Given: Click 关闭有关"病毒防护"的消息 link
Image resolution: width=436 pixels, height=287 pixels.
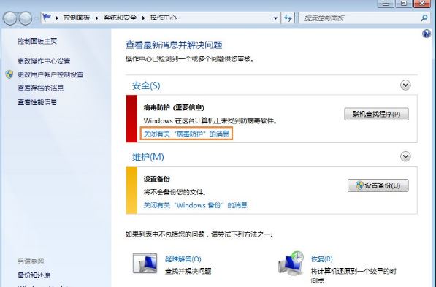Looking at the screenshot, I should point(186,134).
